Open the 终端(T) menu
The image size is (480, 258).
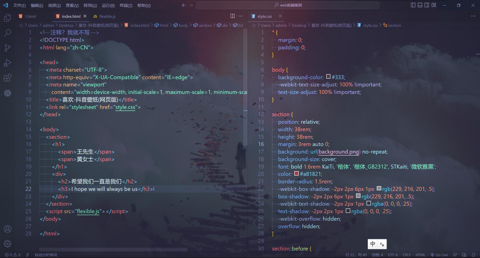click(126, 5)
